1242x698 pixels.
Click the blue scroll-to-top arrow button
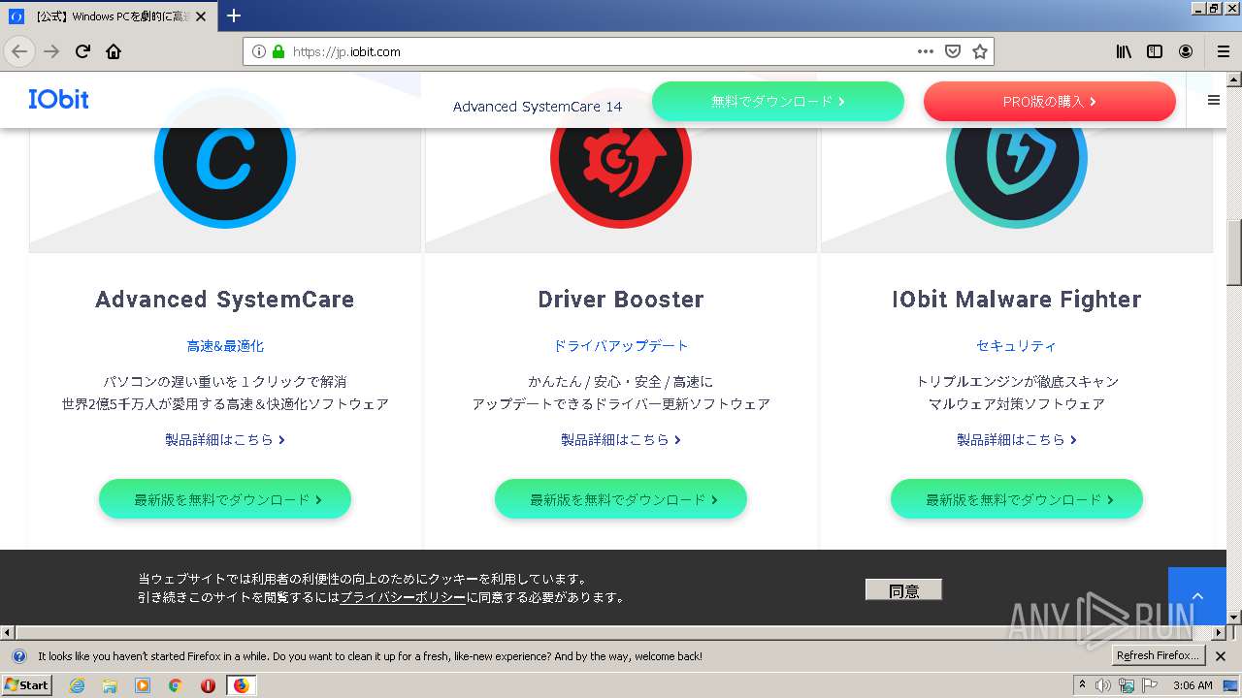pos(1197,596)
